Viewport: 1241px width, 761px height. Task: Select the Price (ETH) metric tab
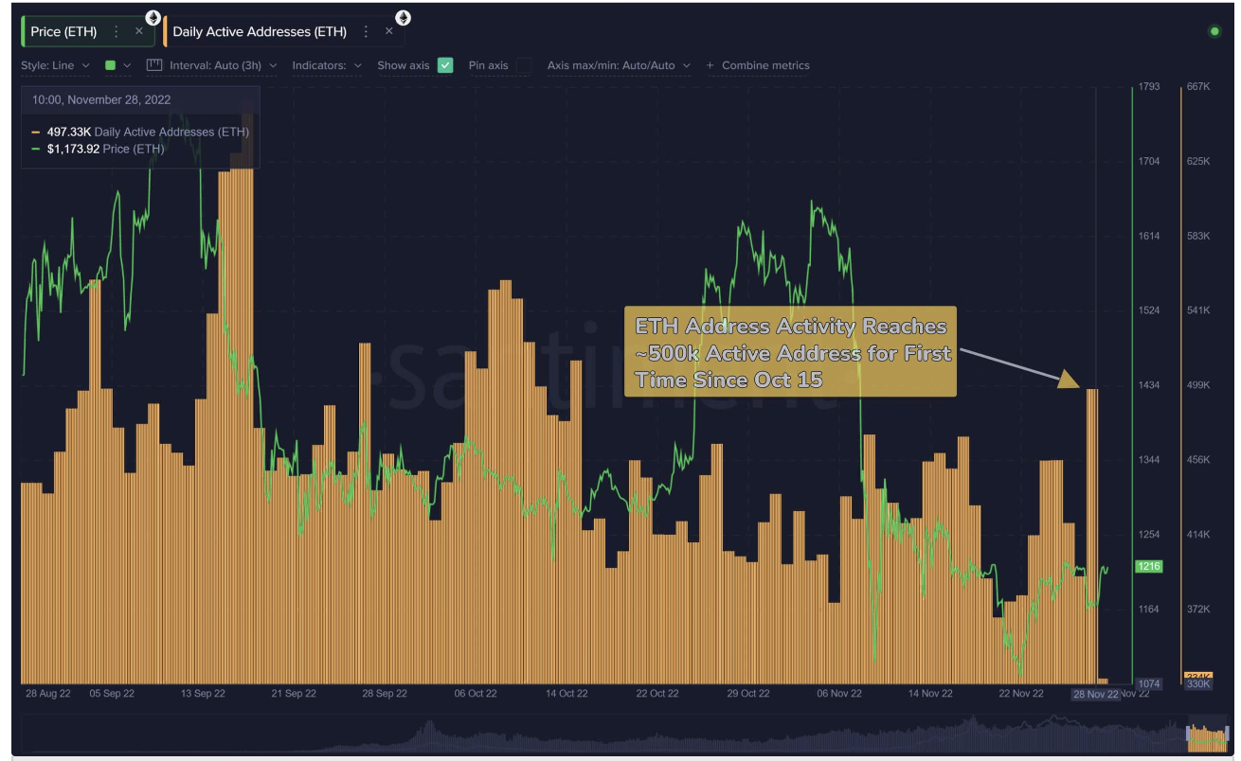point(63,31)
